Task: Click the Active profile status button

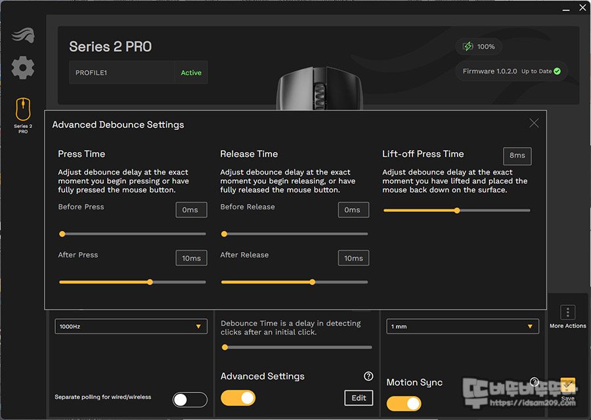Action: (x=191, y=72)
